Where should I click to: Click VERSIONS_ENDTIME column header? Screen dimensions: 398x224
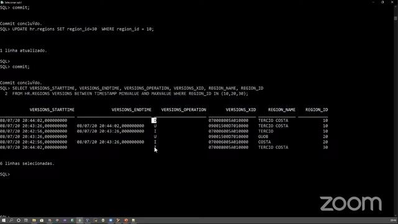131,110
